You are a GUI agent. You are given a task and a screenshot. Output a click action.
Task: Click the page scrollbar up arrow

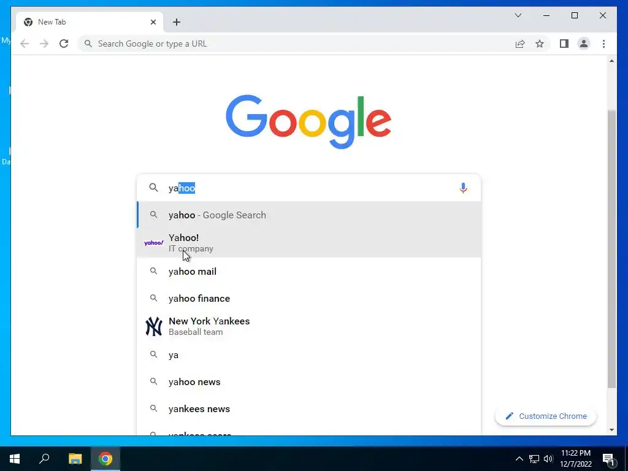pos(611,61)
